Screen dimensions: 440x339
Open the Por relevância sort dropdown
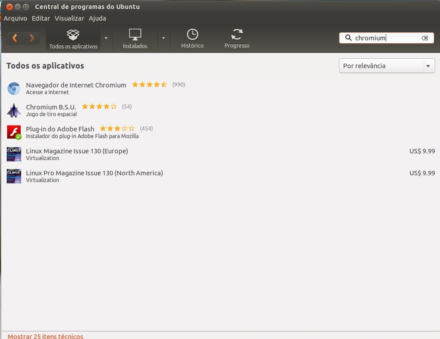[387, 66]
